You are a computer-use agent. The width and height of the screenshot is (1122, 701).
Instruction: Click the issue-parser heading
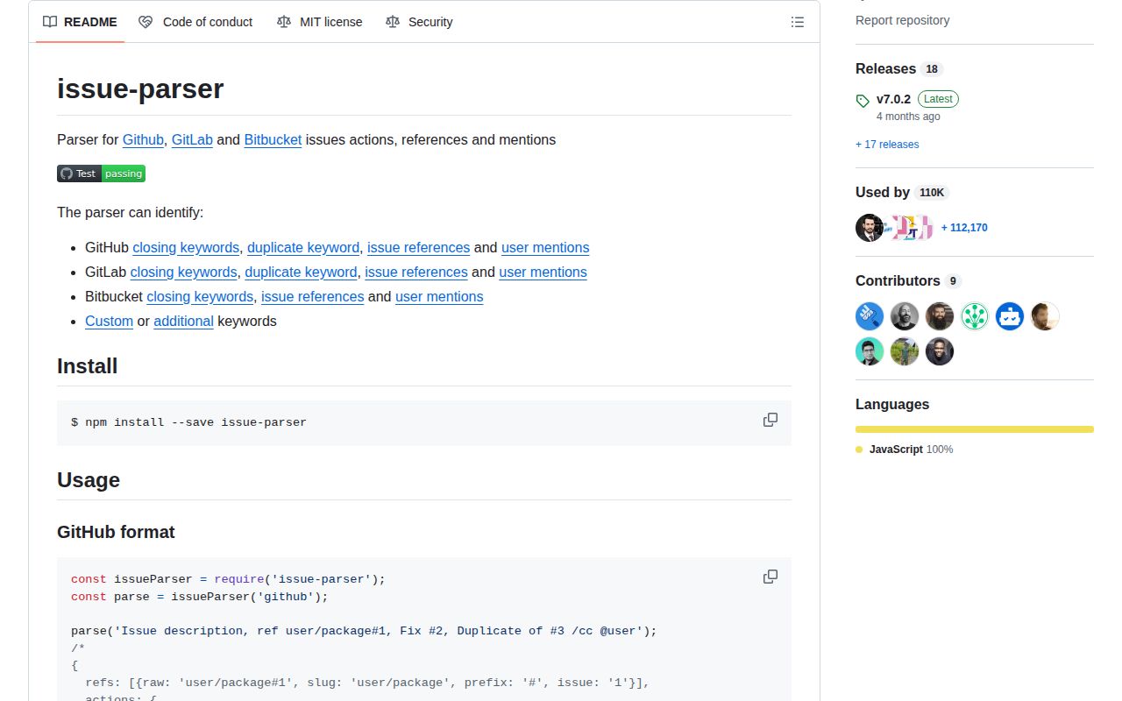click(140, 89)
